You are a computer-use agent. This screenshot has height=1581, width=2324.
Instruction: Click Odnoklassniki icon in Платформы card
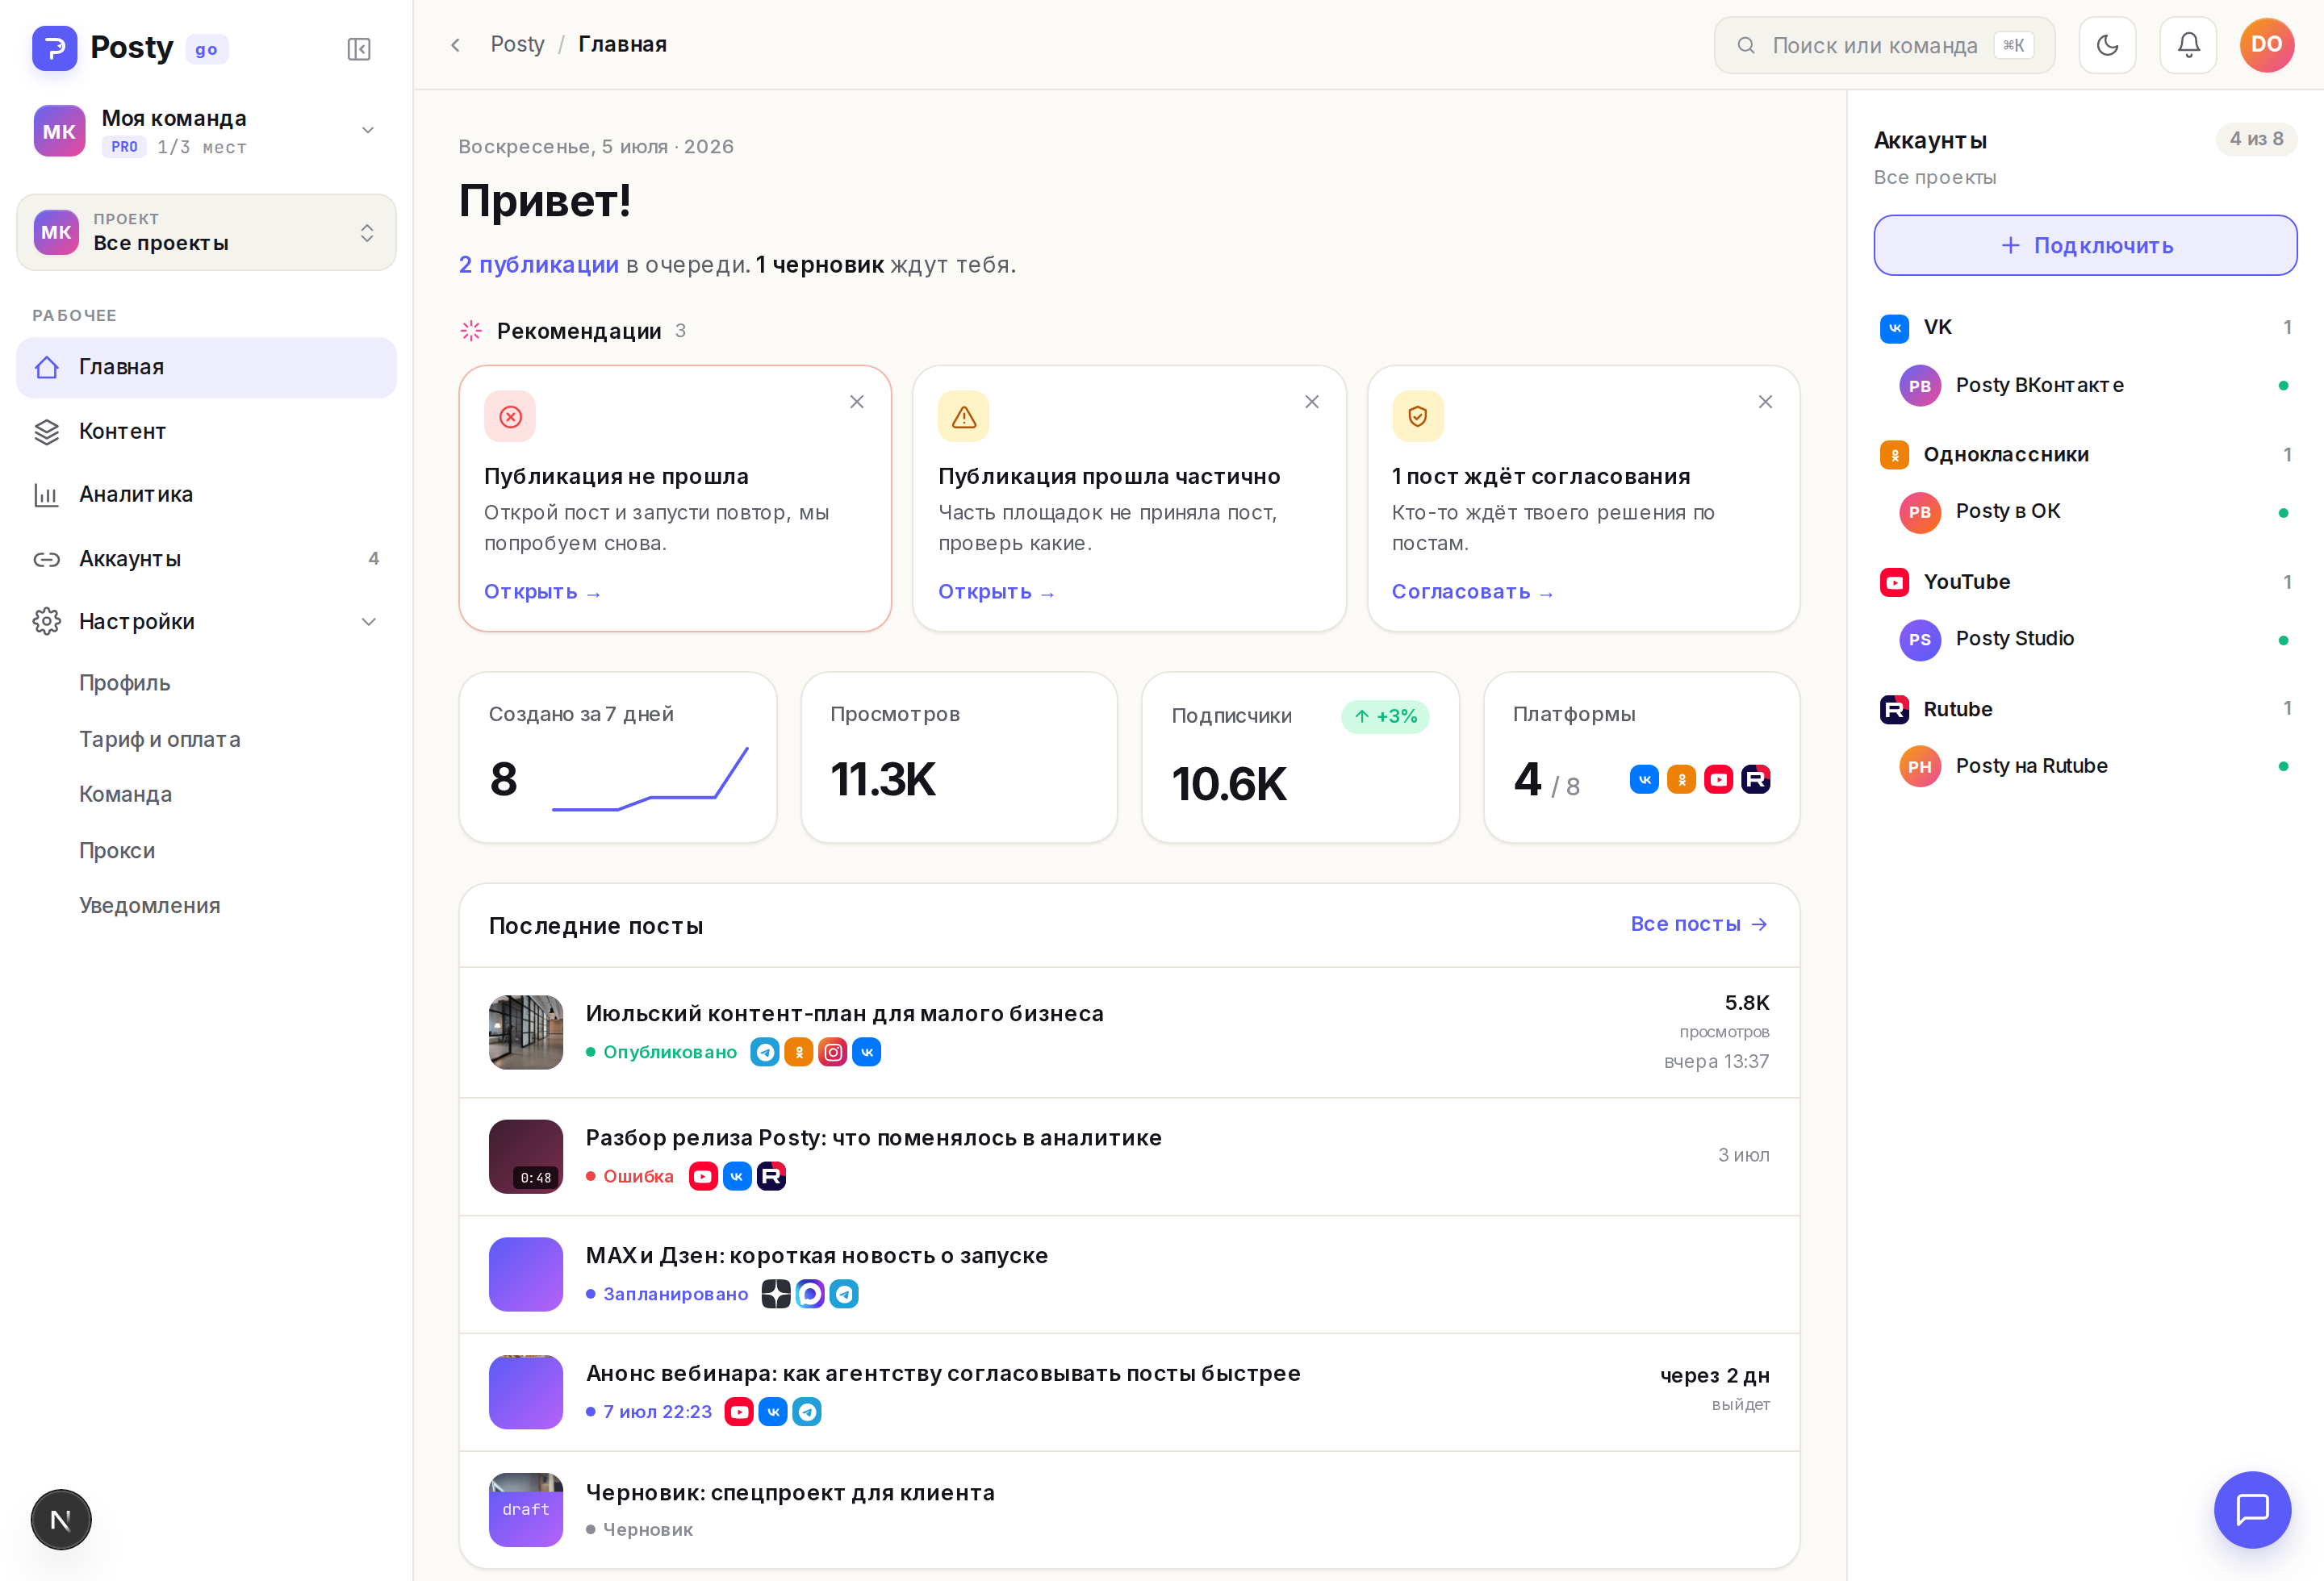pos(1681,778)
